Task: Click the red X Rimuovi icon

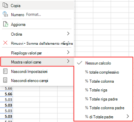Action: click(5, 43)
